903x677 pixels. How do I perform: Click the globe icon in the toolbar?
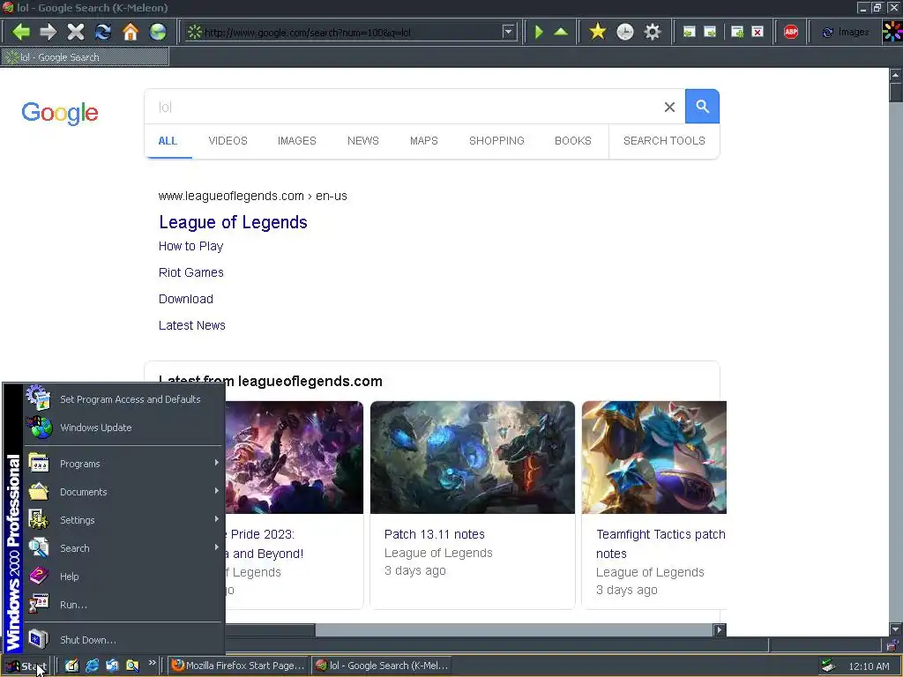pos(158,32)
